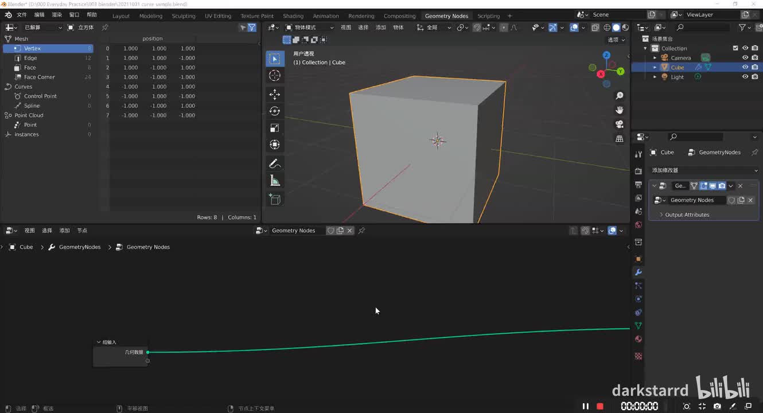Image resolution: width=763 pixels, height=413 pixels.
Task: Select the Edge domain in spreadsheet
Action: click(30, 58)
